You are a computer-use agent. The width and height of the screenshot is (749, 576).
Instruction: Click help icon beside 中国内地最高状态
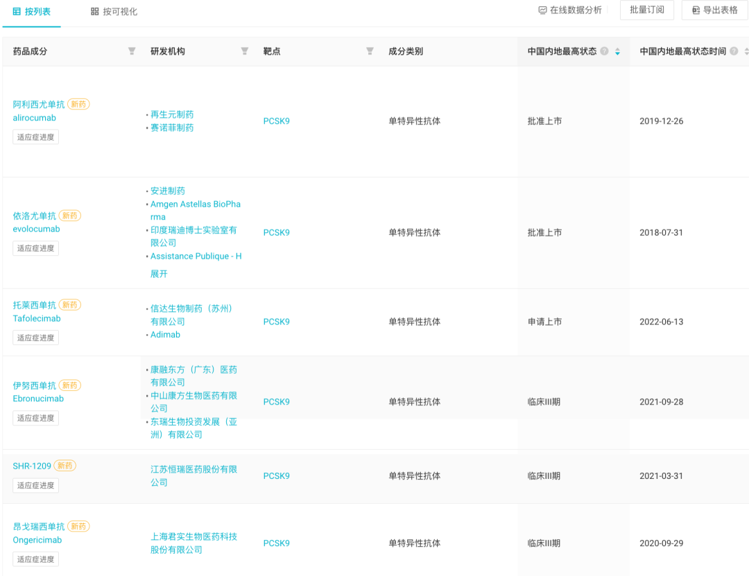pyautogui.click(x=604, y=51)
